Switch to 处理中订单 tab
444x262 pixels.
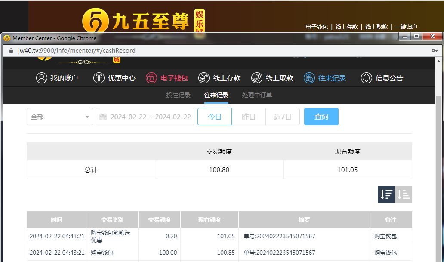[257, 95]
